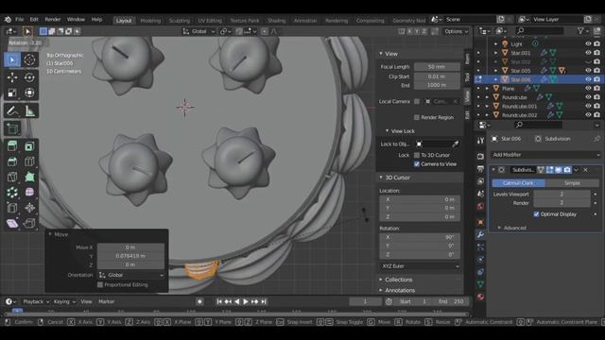Screen dimensions: 605x340
Task: Toggle Optimal Display checkbox
Action: [536, 214]
